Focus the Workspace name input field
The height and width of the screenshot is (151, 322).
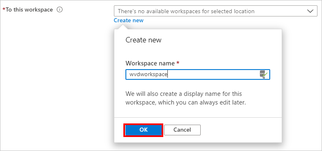point(197,74)
